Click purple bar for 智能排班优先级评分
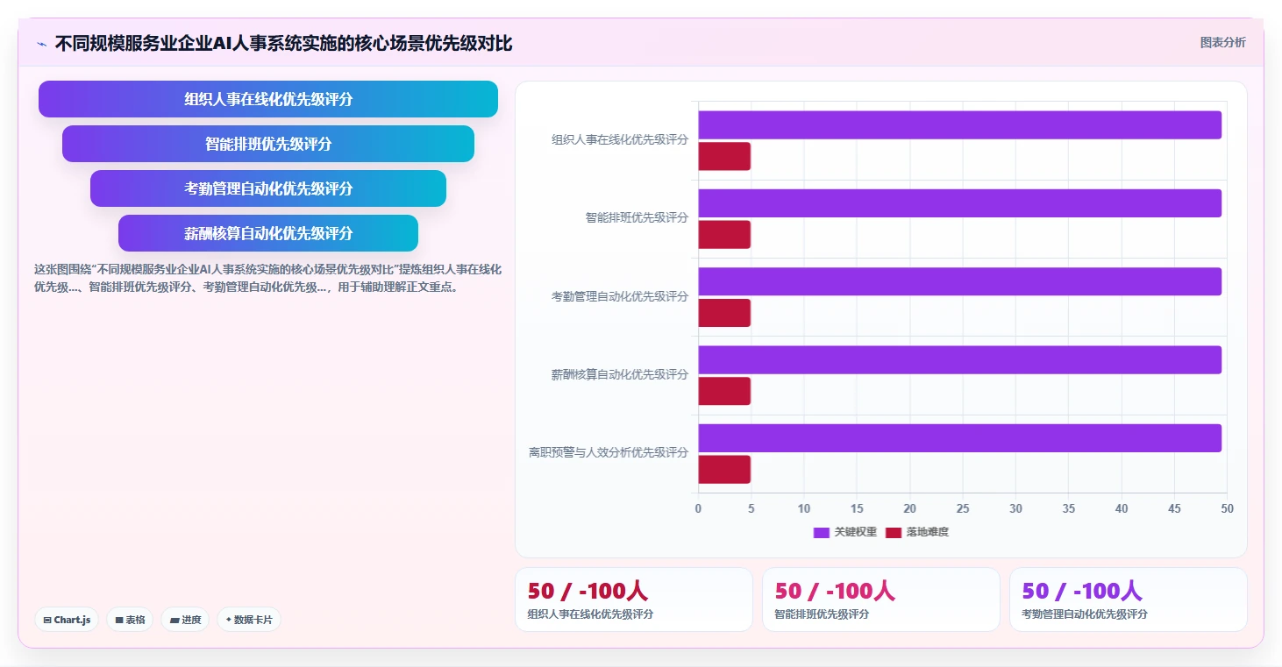Image resolution: width=1282 pixels, height=667 pixels. (960, 203)
